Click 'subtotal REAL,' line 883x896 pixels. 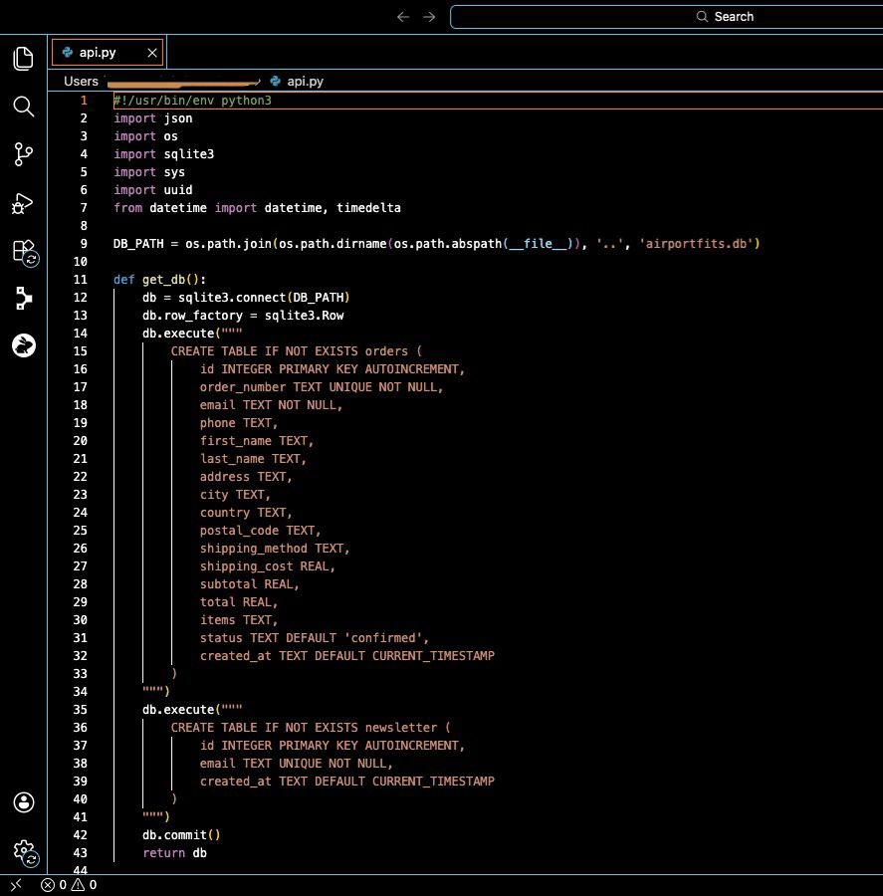(249, 584)
